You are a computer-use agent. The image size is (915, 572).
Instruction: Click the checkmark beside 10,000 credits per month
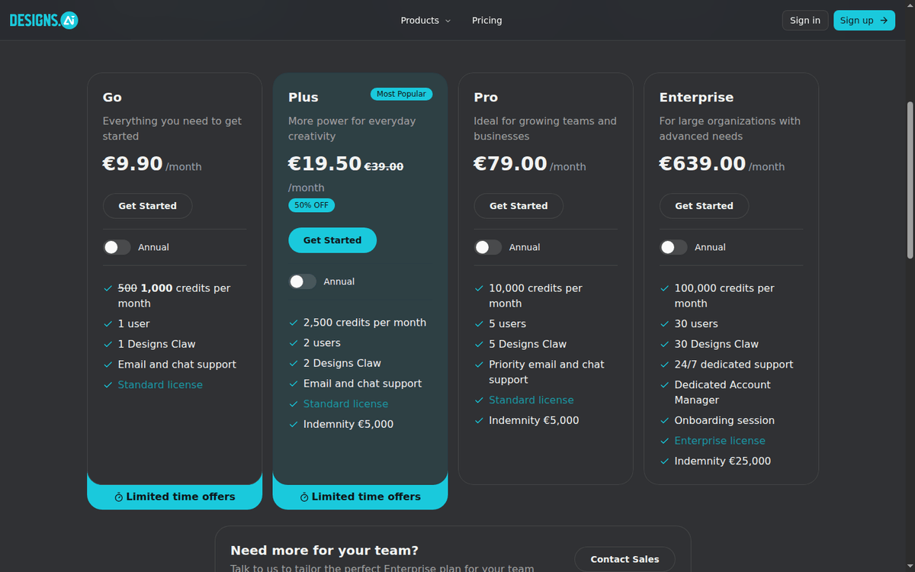[479, 288]
